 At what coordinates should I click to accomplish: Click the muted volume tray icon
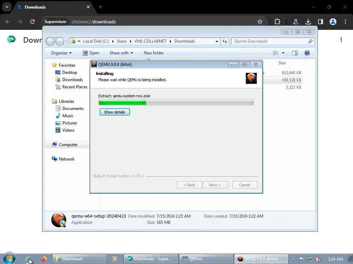click(x=318, y=259)
